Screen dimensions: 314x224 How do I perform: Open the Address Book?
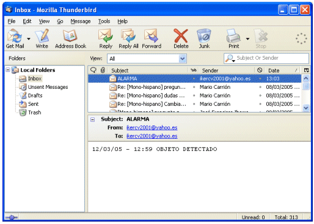70,38
